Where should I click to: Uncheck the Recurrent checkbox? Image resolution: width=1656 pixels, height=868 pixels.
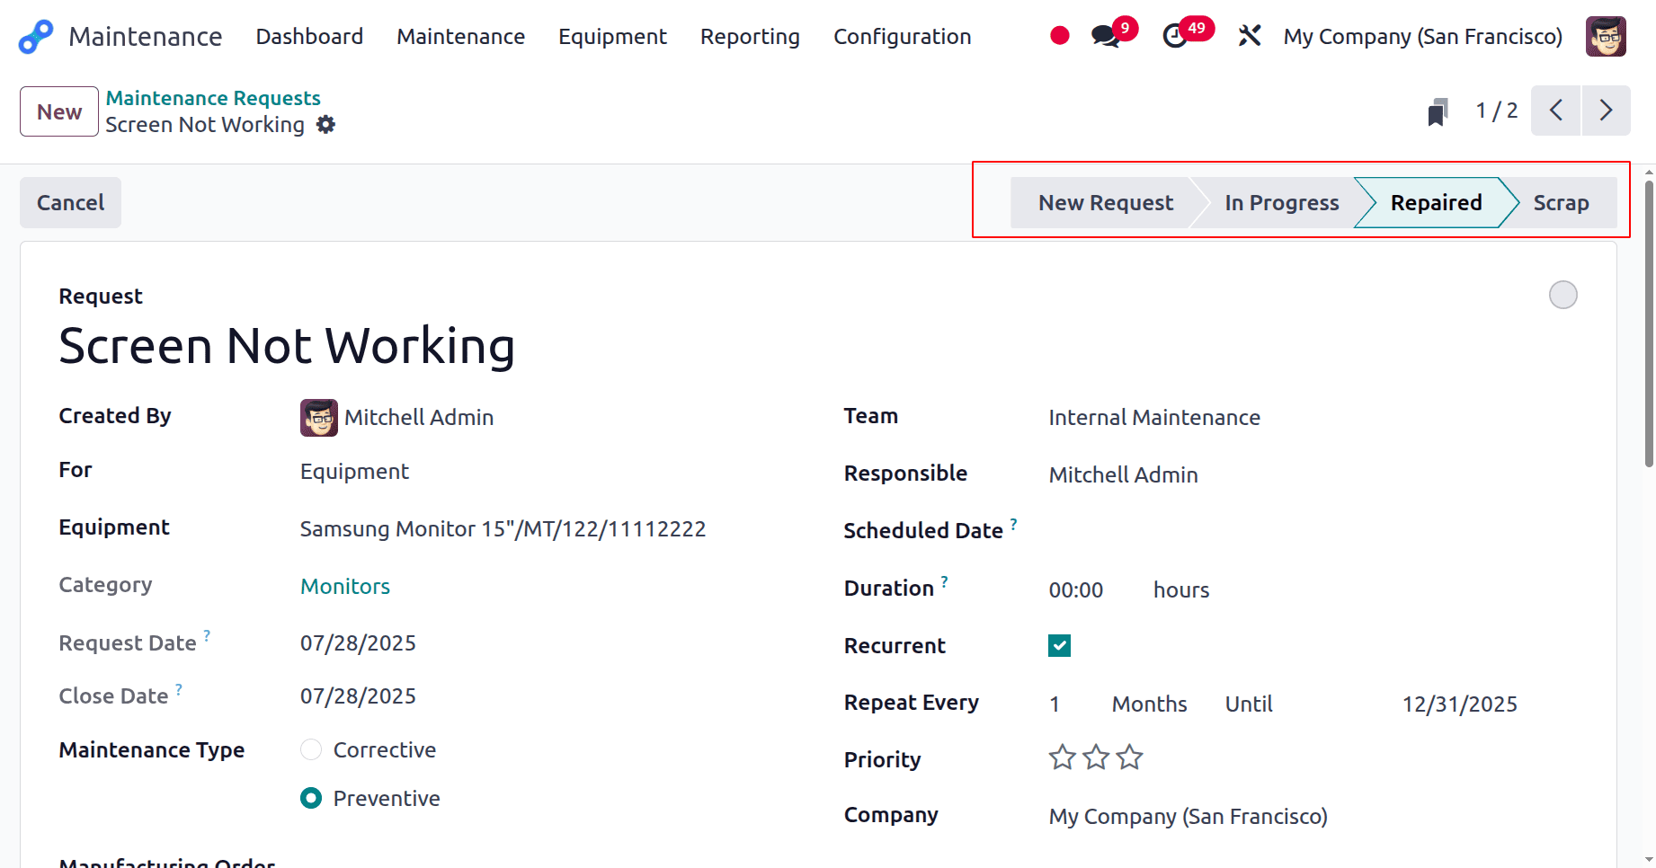1059,646
